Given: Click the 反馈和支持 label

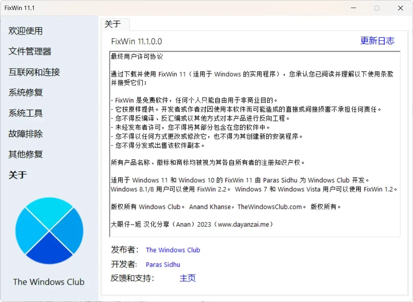Looking at the screenshot, I should [x=132, y=278].
